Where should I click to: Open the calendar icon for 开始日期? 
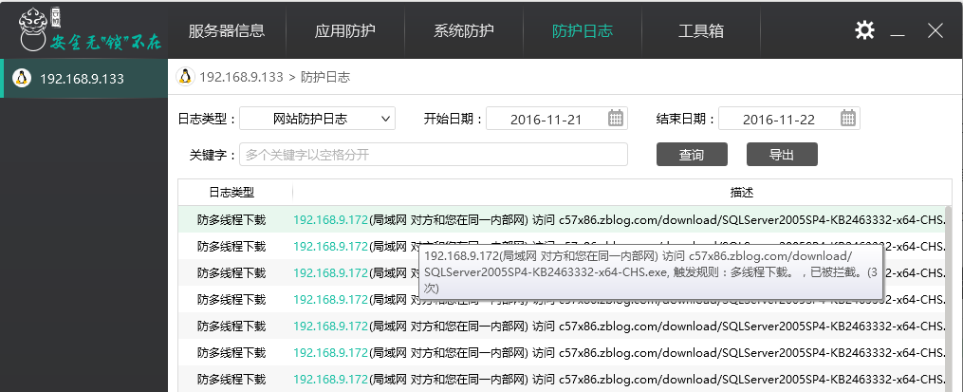(x=616, y=118)
